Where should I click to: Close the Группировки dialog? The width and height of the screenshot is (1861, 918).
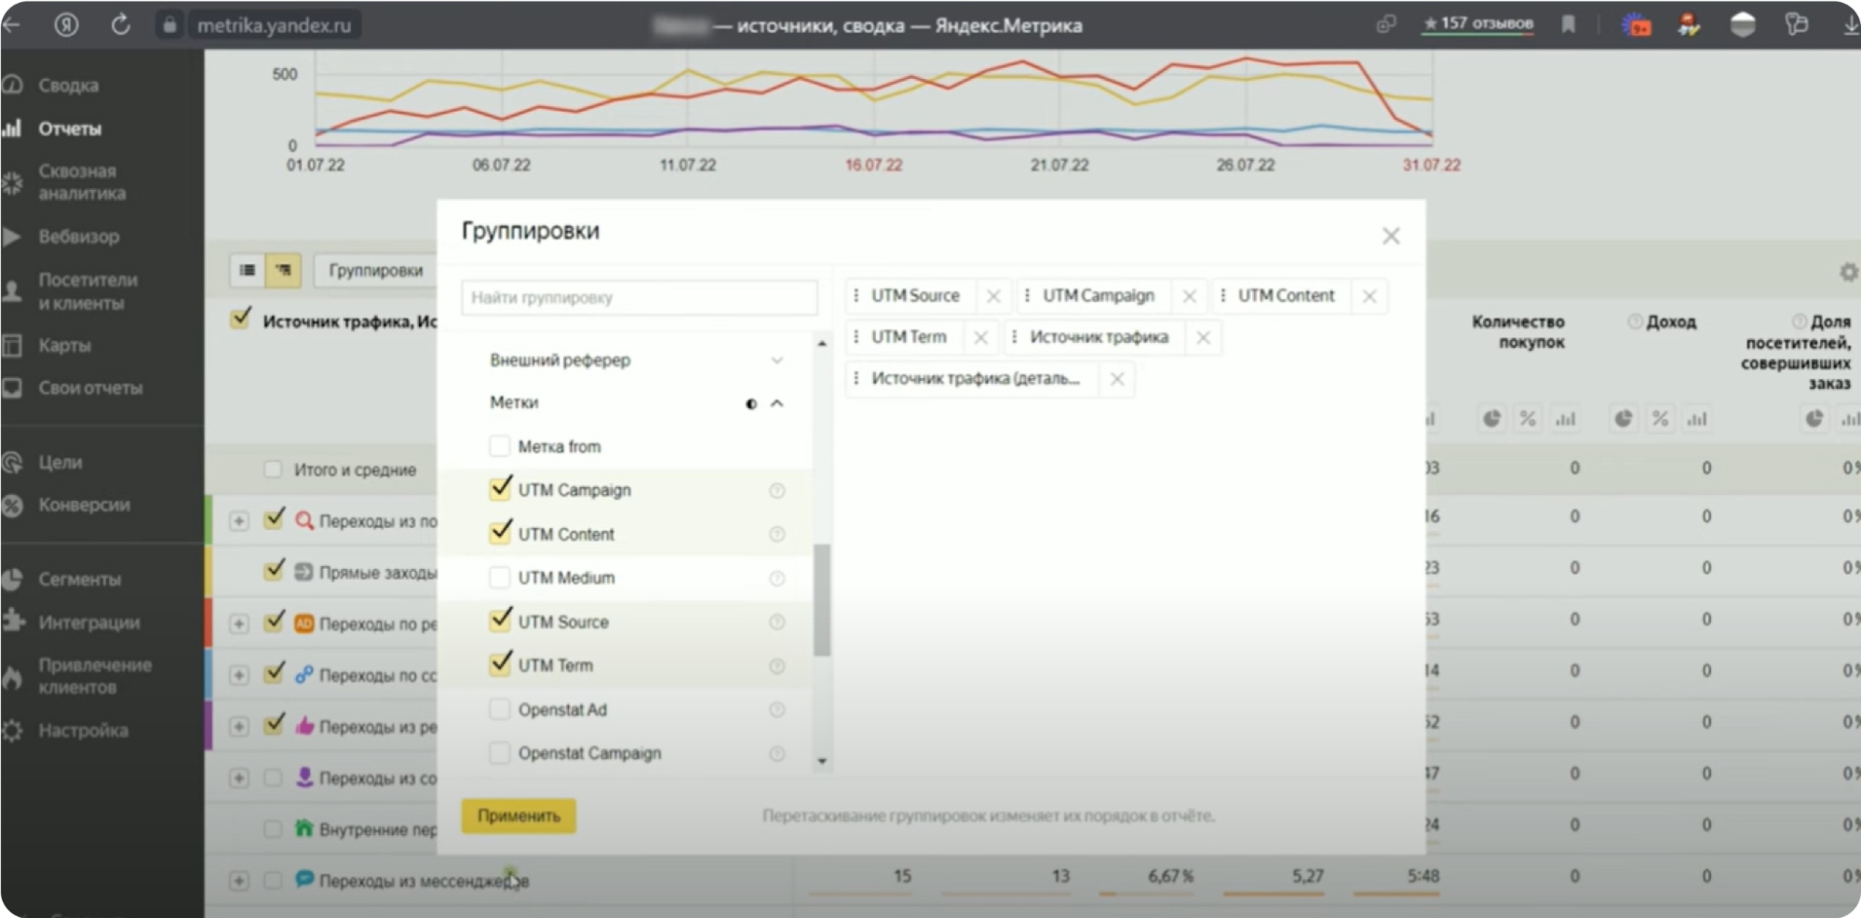pos(1391,236)
